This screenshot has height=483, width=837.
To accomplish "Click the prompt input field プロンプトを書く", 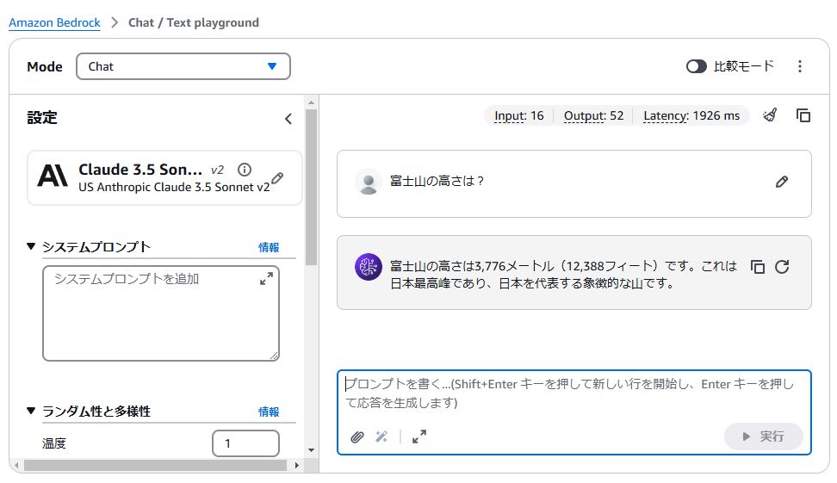I will 573,393.
